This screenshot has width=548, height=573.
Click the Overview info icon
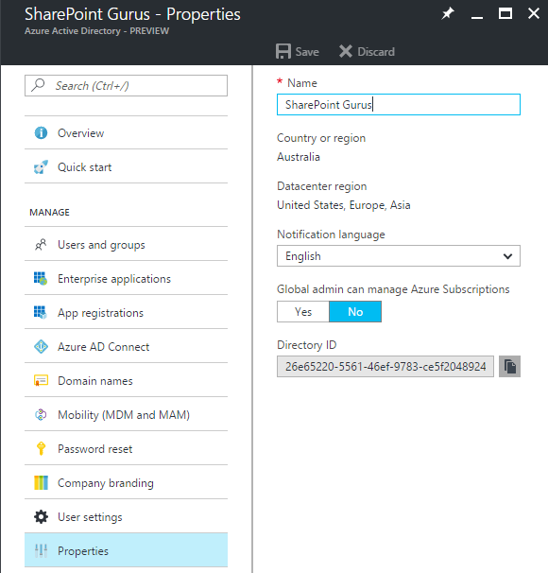tap(41, 132)
